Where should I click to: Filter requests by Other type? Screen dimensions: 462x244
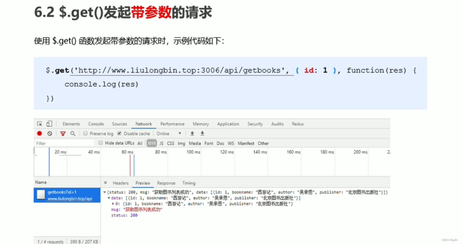pyautogui.click(x=263, y=143)
